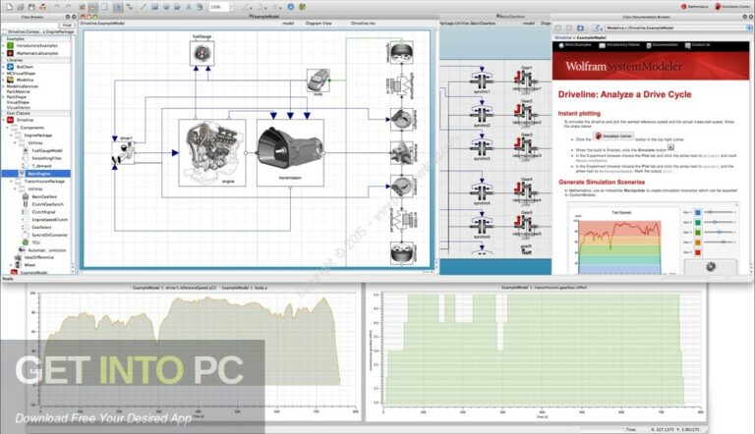
Task: Open the fill style dropdown arrow
Action: tap(266, 7)
